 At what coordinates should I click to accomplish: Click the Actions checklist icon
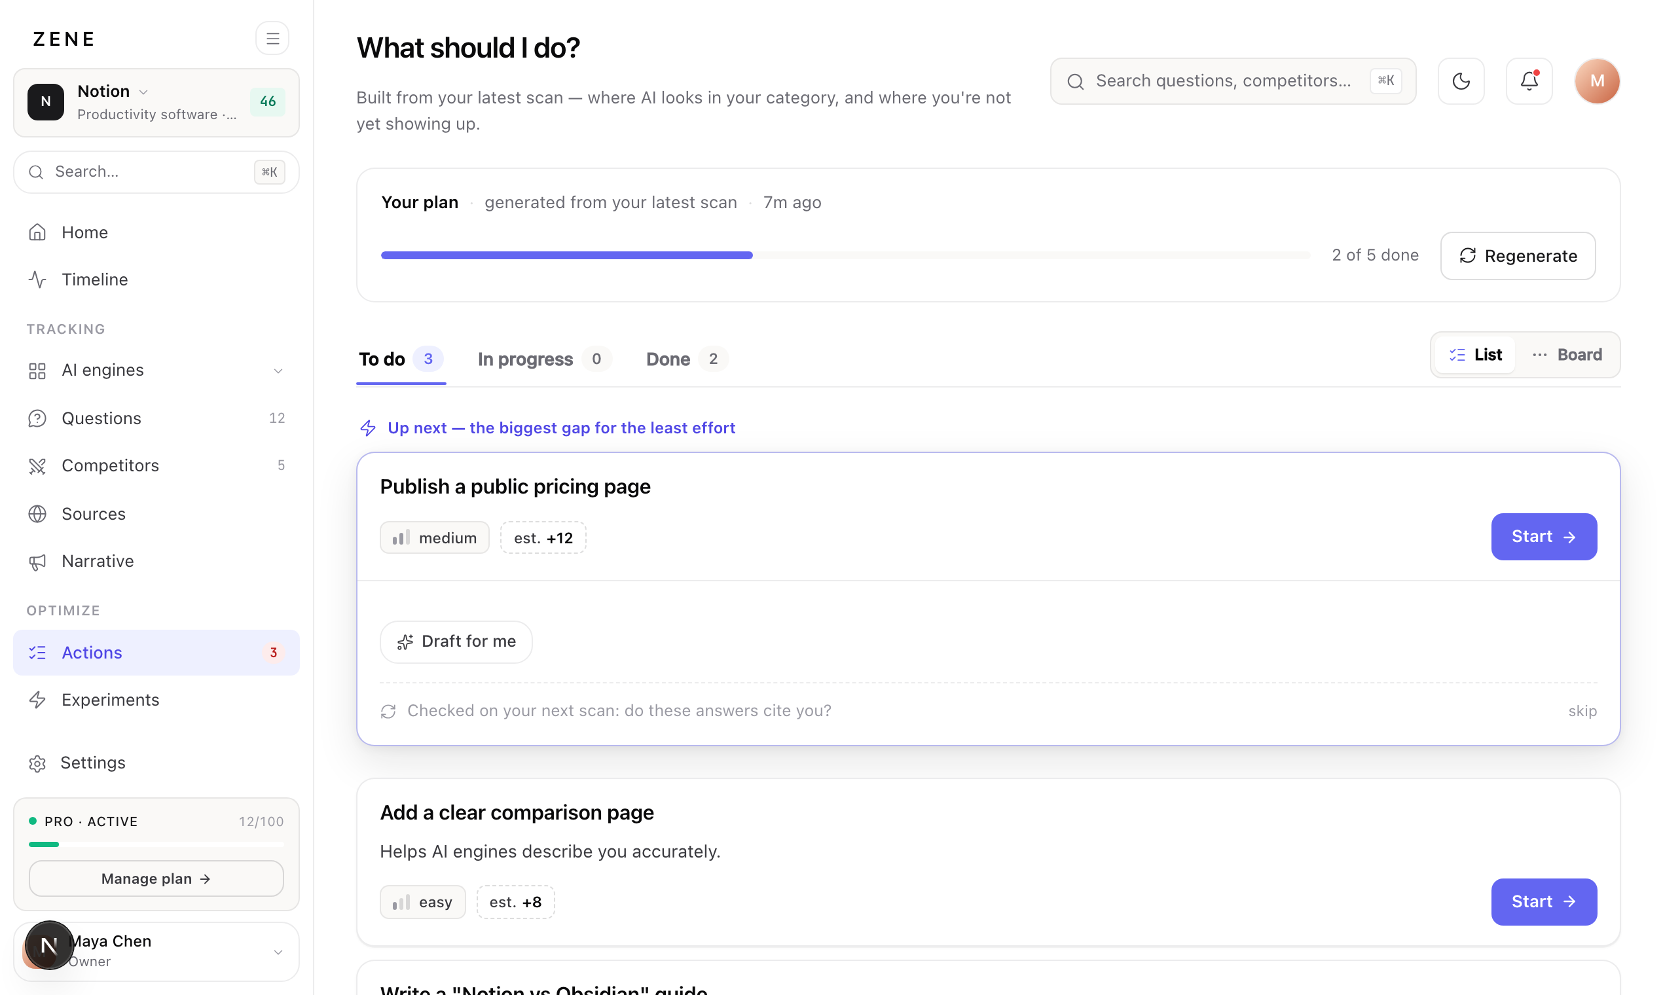click(37, 653)
